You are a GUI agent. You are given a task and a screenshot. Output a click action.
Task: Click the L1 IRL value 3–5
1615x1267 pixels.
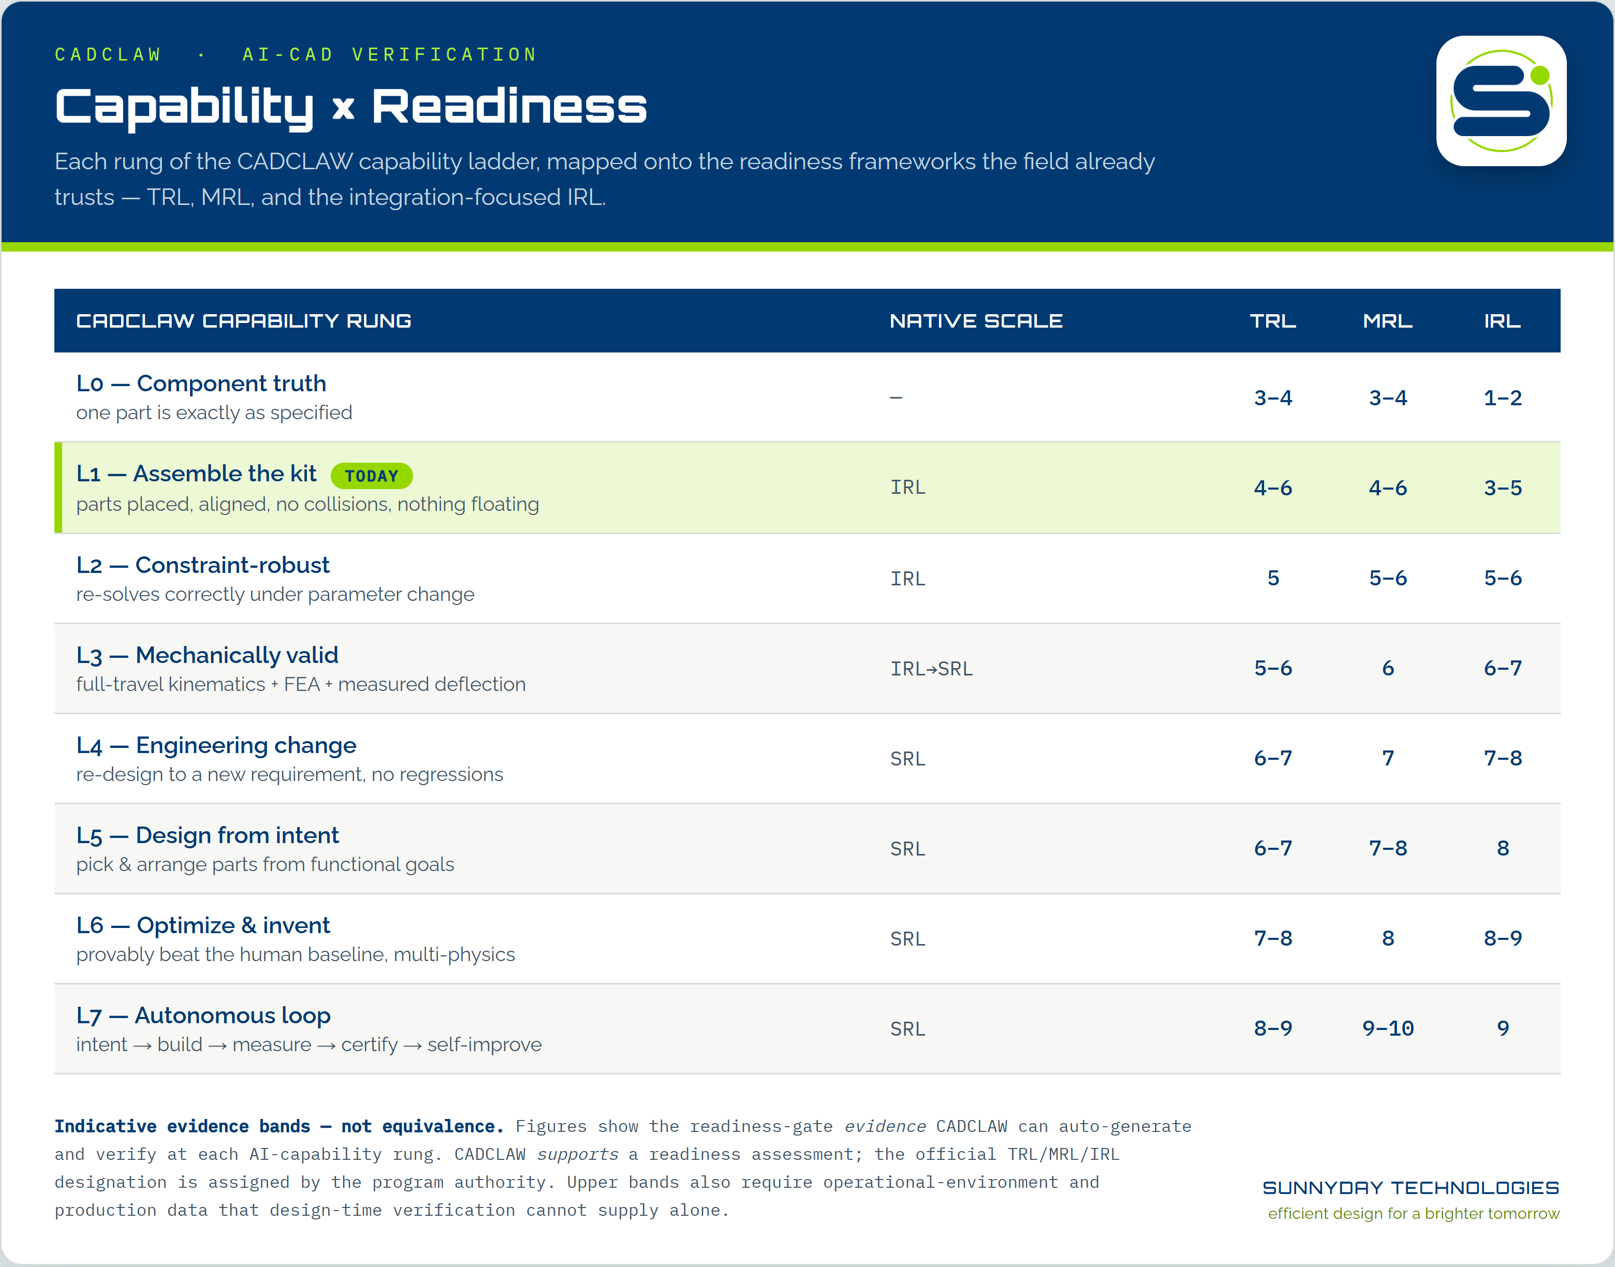(1503, 488)
